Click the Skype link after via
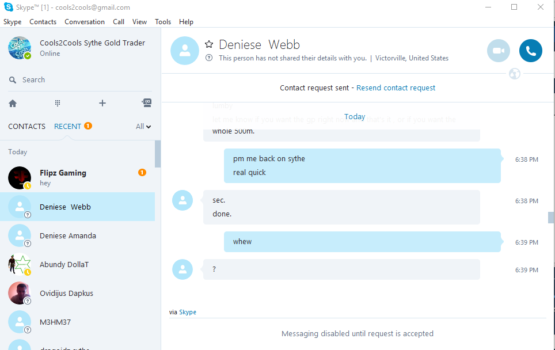The height and width of the screenshot is (350, 555). pyautogui.click(x=188, y=312)
